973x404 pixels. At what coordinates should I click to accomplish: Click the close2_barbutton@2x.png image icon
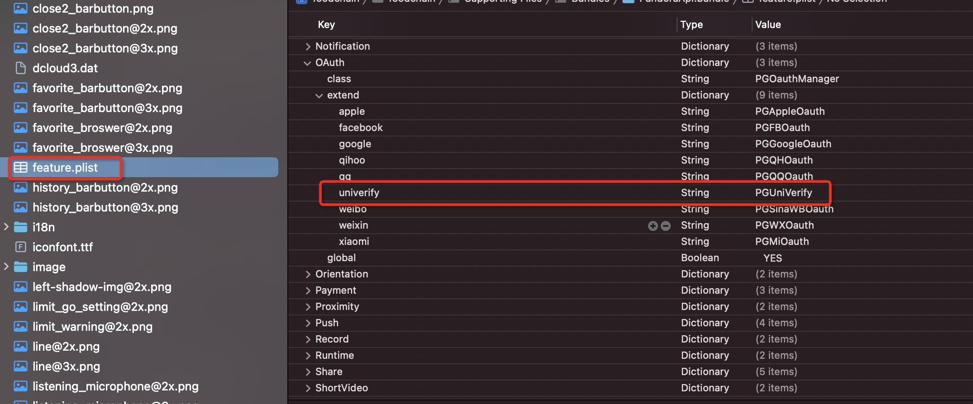[x=20, y=28]
